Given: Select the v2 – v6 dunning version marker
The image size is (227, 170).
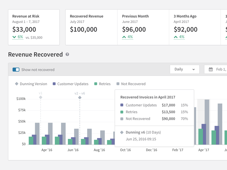Looking at the screenshot, I should coord(80,97).
